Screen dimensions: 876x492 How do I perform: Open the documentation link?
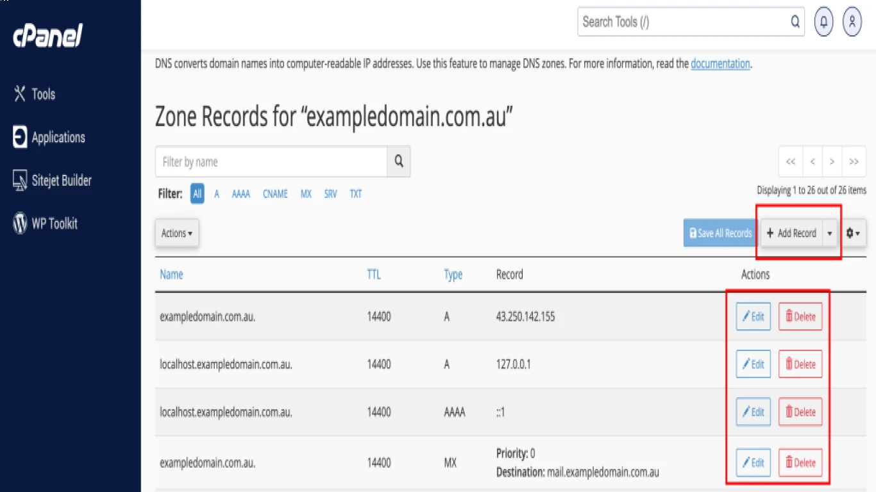pyautogui.click(x=720, y=63)
